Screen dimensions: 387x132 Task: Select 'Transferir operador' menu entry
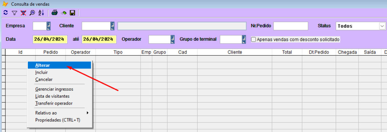[59, 103]
